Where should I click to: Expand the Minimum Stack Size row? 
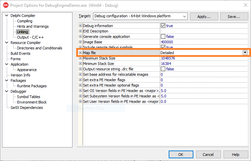[x=80, y=64]
